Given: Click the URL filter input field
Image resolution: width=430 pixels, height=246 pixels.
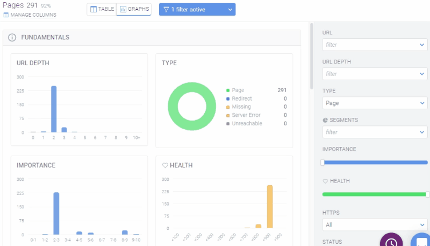Looking at the screenshot, I should (375, 45).
